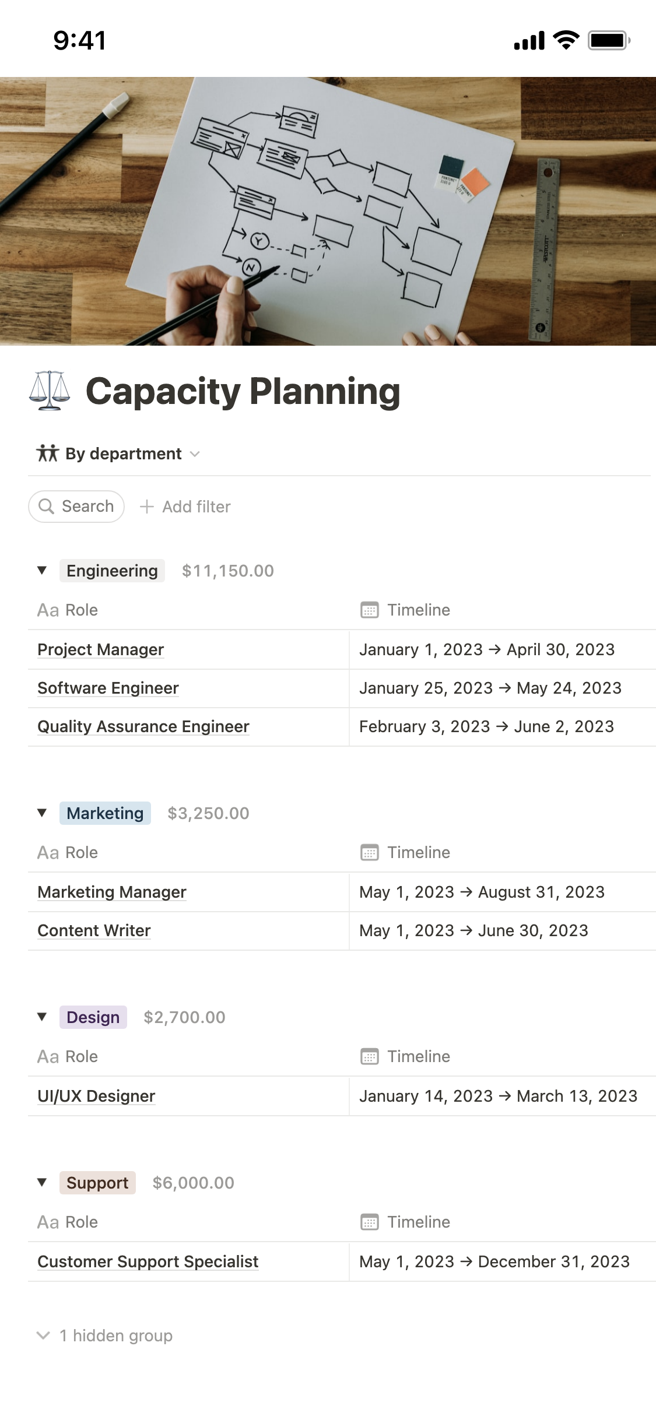Expand the 1 hidden group
The height and width of the screenshot is (1420, 656).
[105, 1335]
